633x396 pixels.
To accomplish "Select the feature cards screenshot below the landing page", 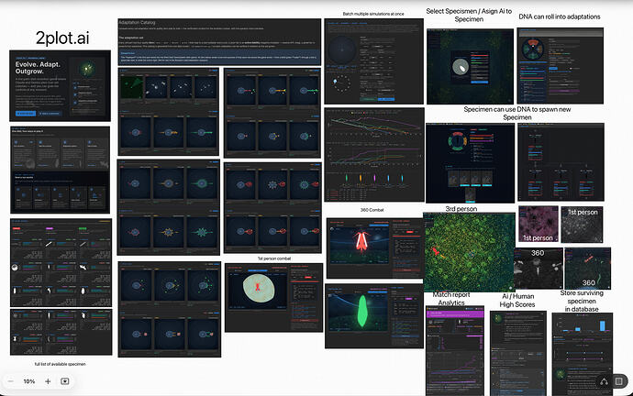I will point(61,170).
